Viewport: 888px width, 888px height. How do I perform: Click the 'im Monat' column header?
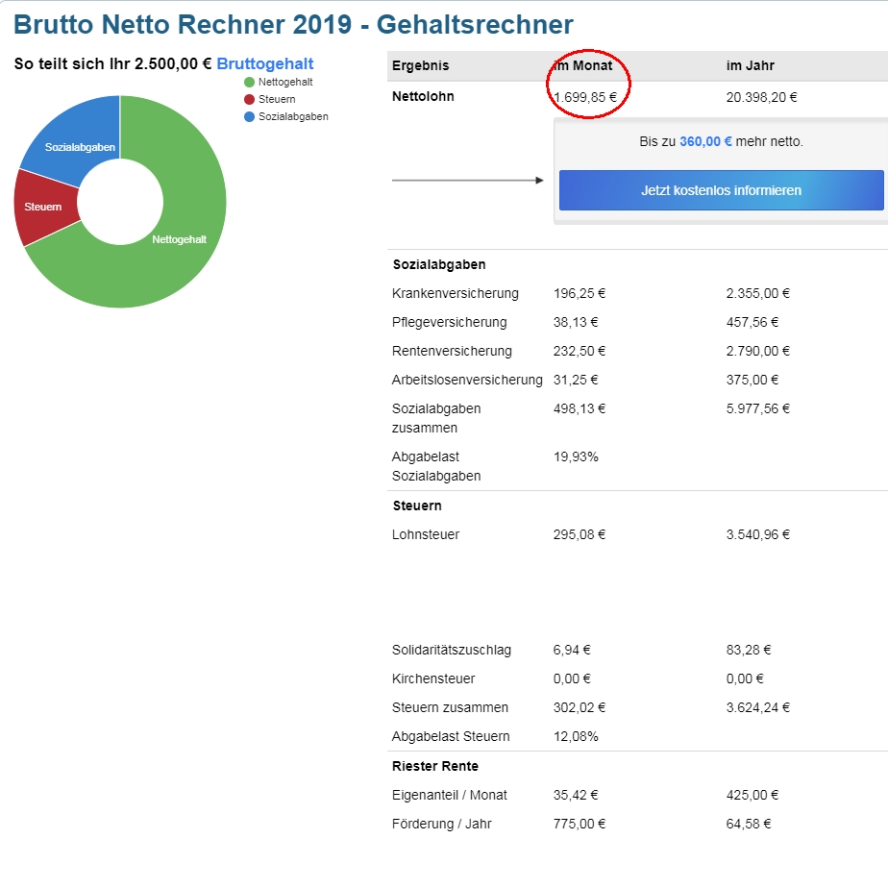point(583,66)
